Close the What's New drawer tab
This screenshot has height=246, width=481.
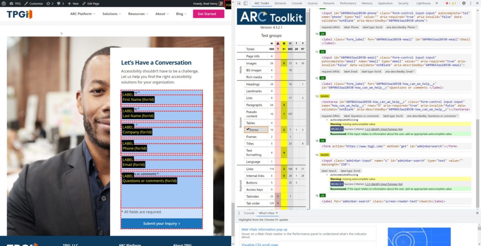pos(277,213)
